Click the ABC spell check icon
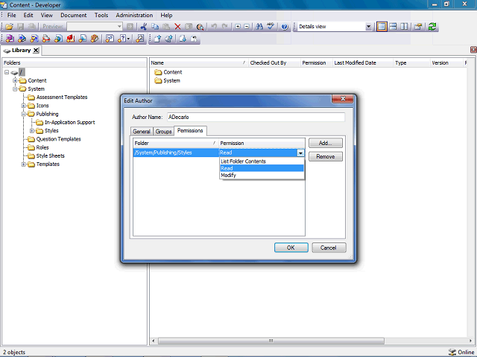This screenshot has width=477, height=357. (x=270, y=27)
